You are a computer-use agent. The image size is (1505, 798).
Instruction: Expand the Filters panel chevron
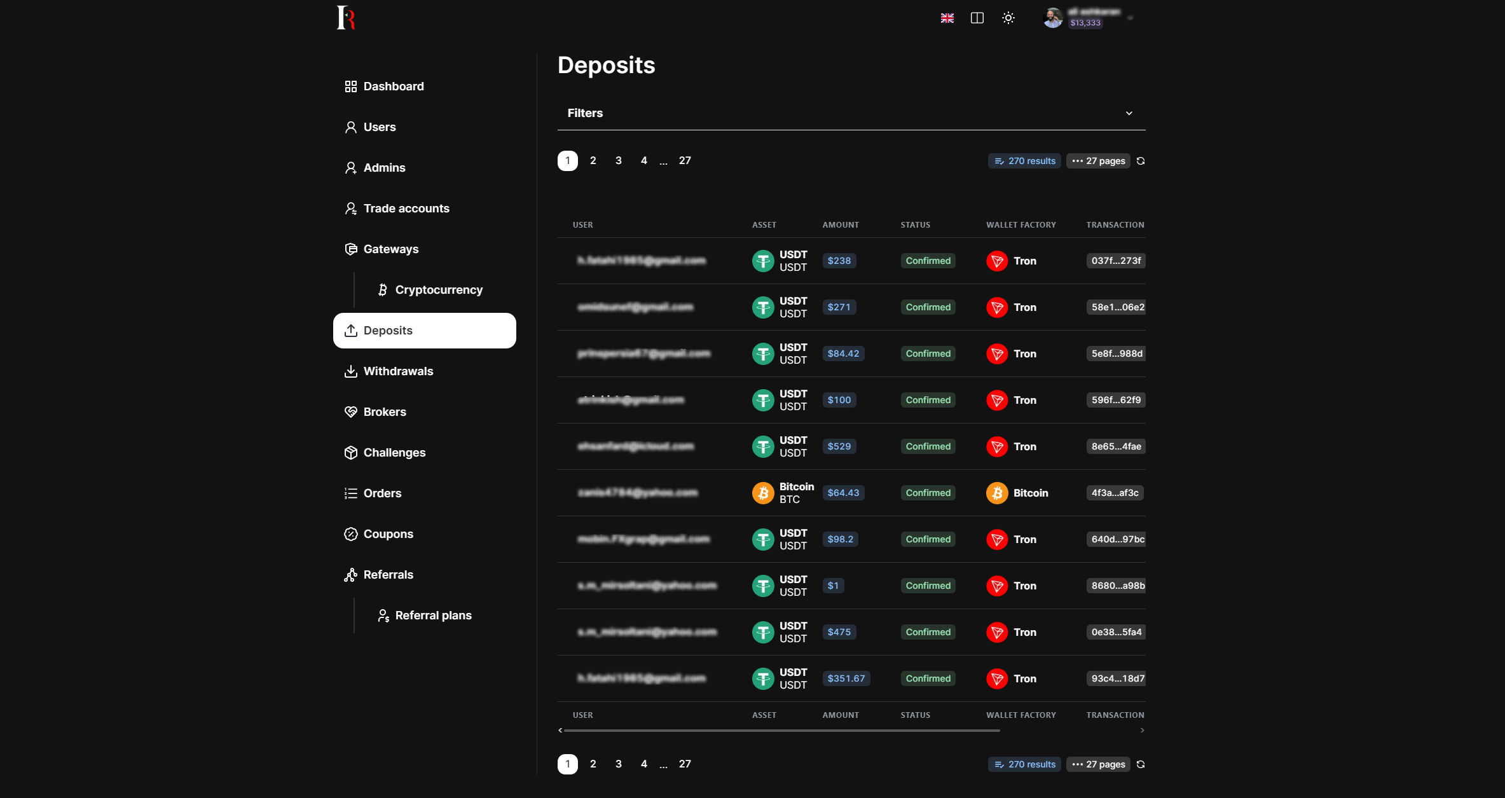pos(1129,113)
